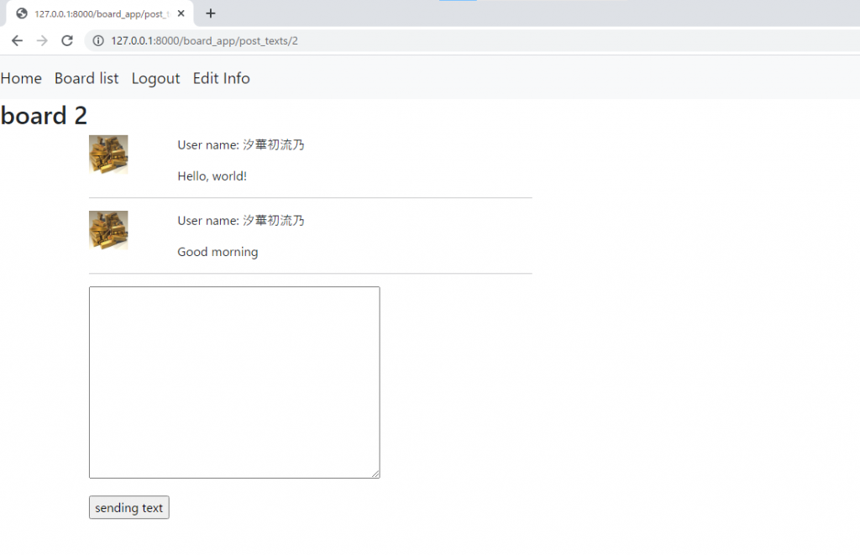Click inside the empty message textarea
Viewport: 860px width, 555px height.
[x=233, y=382]
